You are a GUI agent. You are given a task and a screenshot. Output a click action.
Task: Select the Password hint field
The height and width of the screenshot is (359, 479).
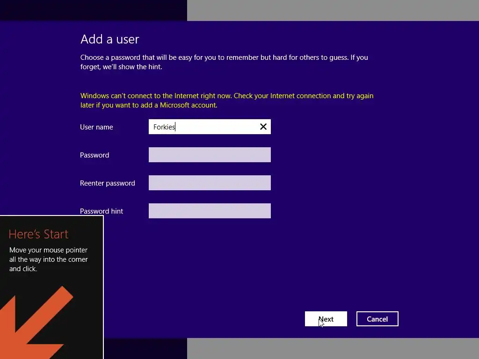click(x=210, y=211)
